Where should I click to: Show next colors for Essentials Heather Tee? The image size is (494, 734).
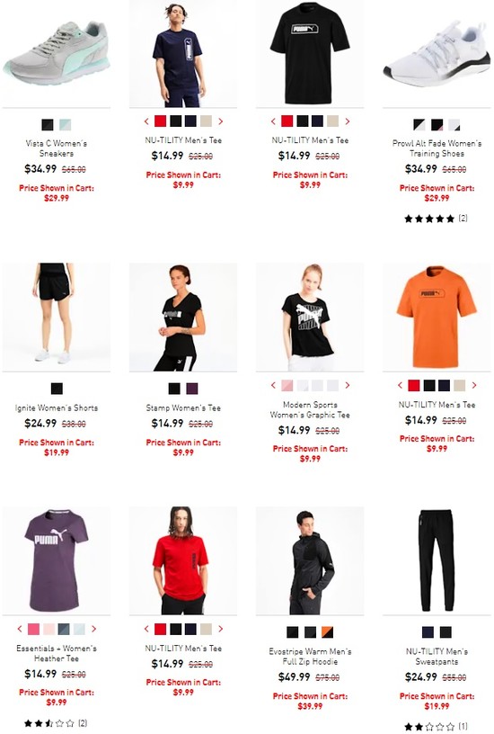(x=94, y=629)
